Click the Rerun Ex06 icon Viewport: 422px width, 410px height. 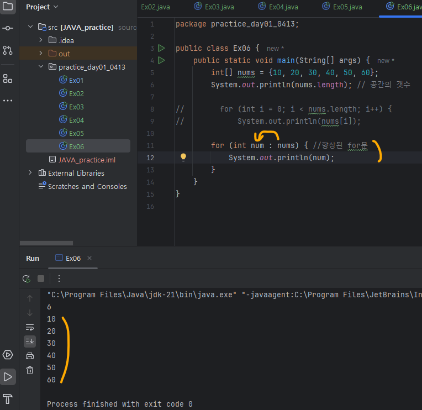click(x=27, y=278)
